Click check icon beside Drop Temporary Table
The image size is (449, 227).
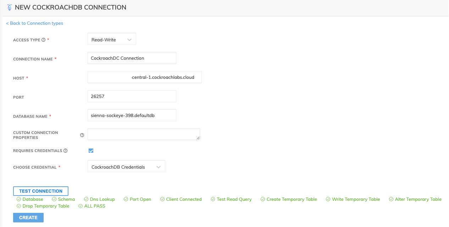tap(19, 206)
